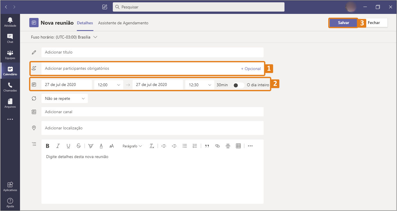Open the 12:00 start time dropdown

[x=109, y=85]
